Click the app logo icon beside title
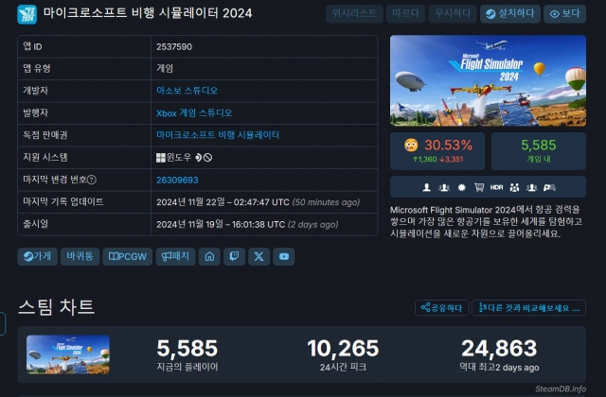The image size is (606, 397). tap(27, 14)
